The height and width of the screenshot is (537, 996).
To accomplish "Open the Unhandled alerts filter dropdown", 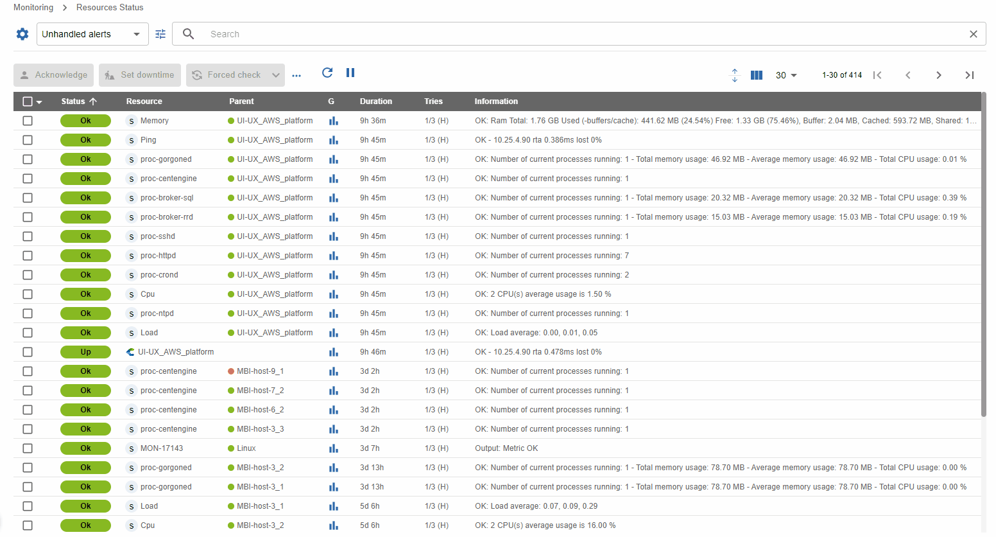I will click(x=92, y=34).
